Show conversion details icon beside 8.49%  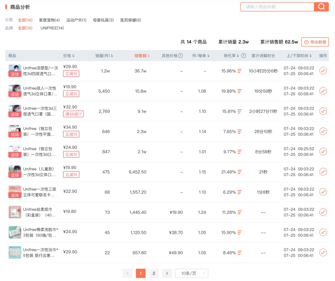(239, 253)
